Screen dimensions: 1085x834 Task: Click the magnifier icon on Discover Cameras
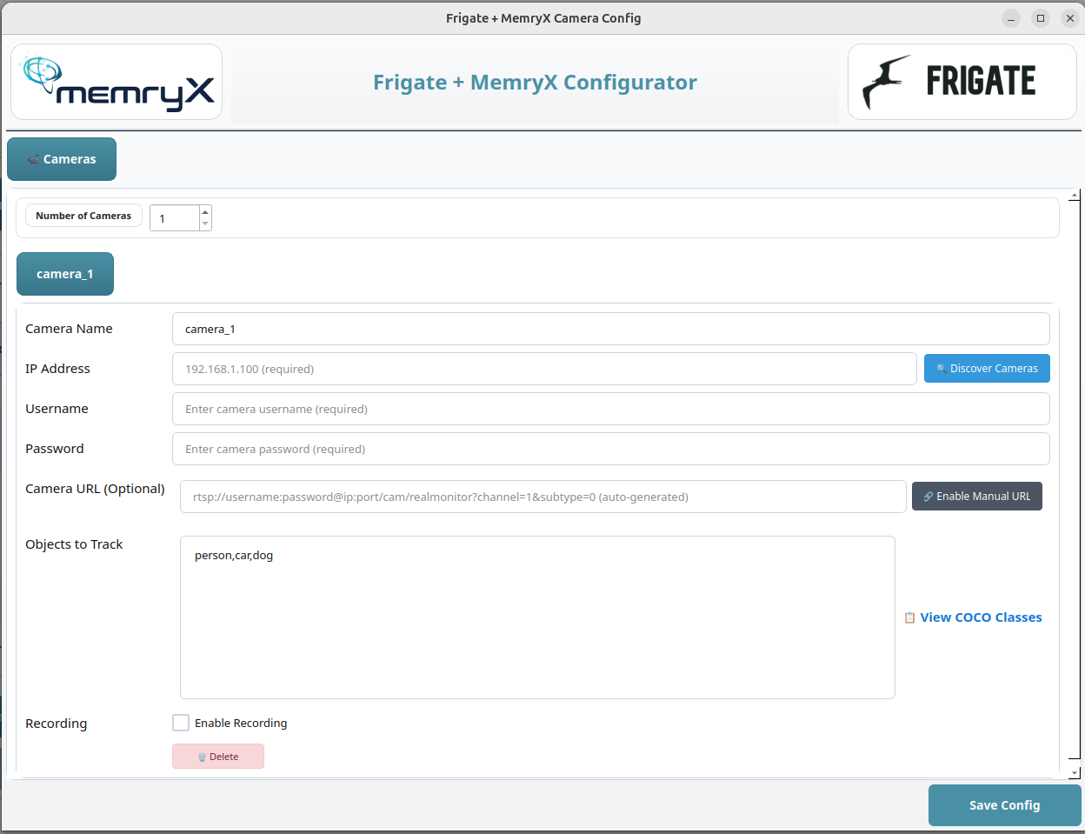pyautogui.click(x=942, y=368)
